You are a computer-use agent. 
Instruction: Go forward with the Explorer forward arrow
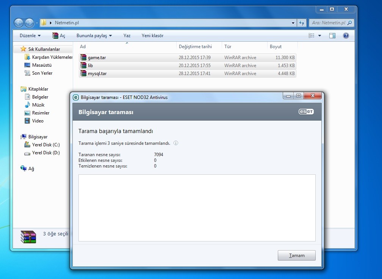tap(29, 23)
